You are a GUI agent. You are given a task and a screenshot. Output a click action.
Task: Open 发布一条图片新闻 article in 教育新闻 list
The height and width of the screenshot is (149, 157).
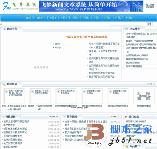tap(86, 123)
